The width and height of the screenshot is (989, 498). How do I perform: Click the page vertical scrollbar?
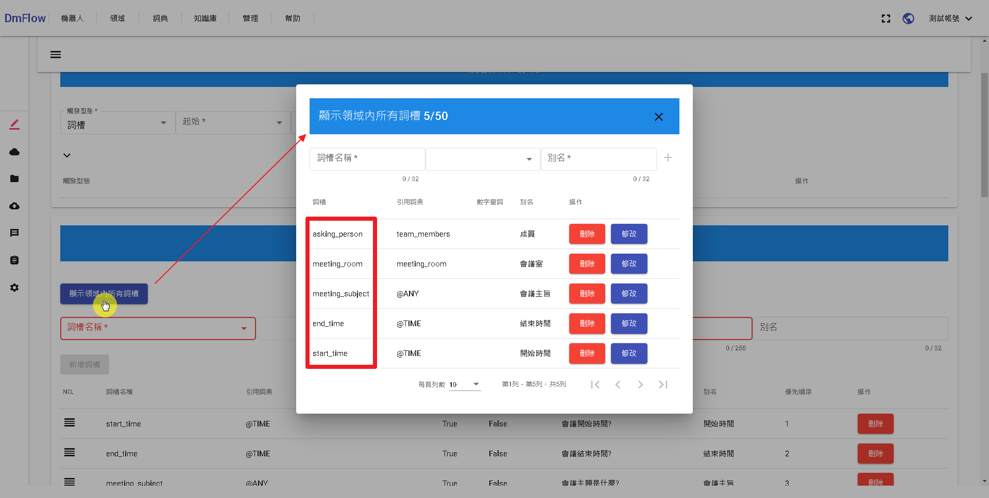point(984,135)
